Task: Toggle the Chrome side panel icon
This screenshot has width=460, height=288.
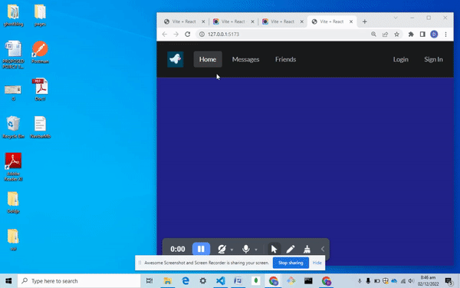Action: pyautogui.click(x=422, y=34)
